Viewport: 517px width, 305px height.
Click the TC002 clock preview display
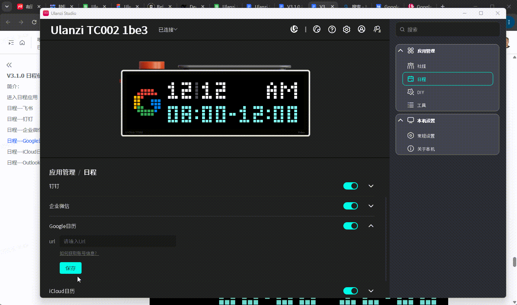216,103
